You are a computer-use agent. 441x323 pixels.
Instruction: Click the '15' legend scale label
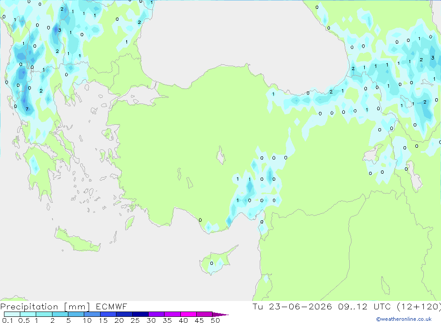(x=103, y=320)
